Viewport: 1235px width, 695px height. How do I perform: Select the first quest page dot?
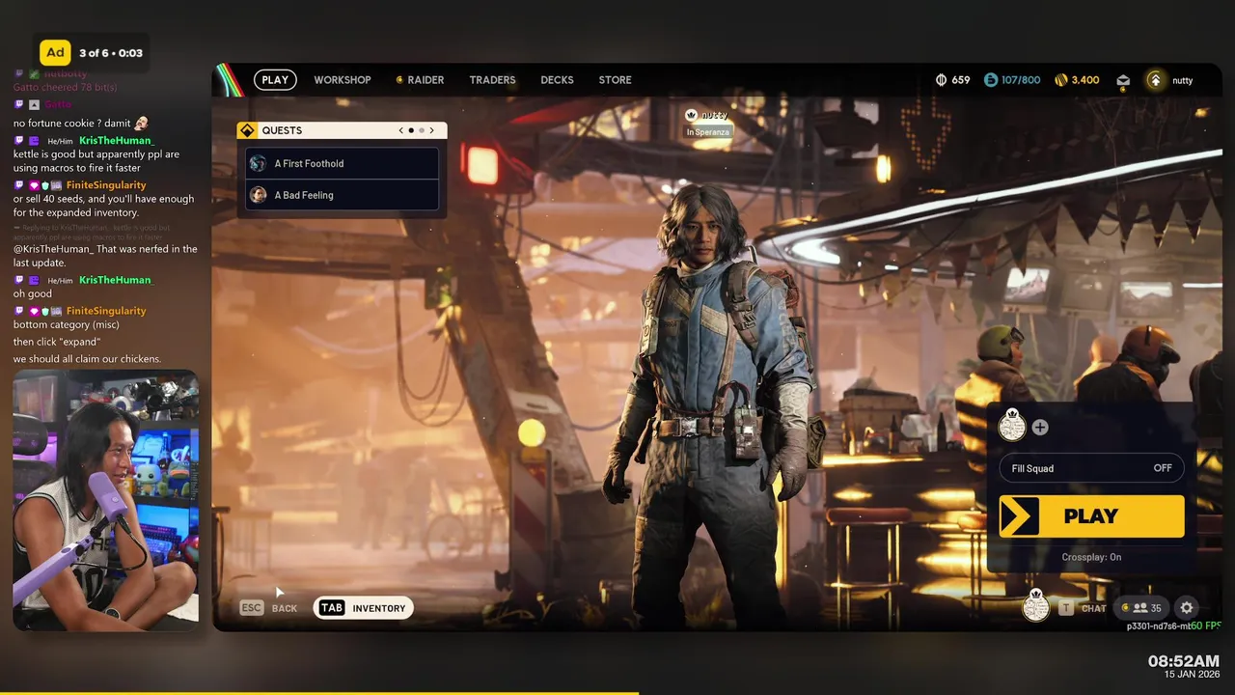click(x=411, y=130)
